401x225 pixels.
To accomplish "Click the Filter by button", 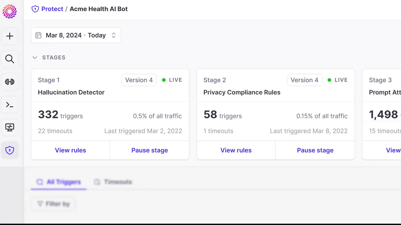I will [x=53, y=204].
